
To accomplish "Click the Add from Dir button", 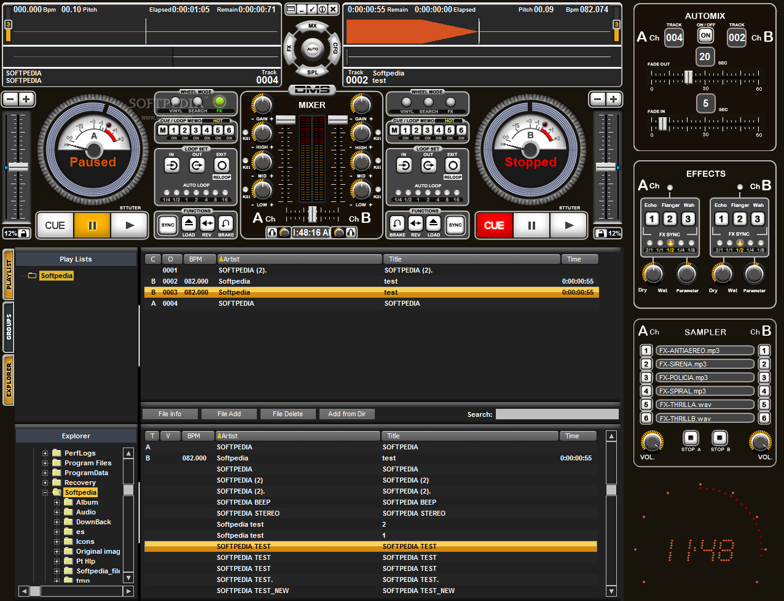I will 347,414.
